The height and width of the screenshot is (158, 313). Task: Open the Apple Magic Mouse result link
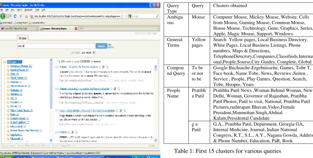(87, 110)
